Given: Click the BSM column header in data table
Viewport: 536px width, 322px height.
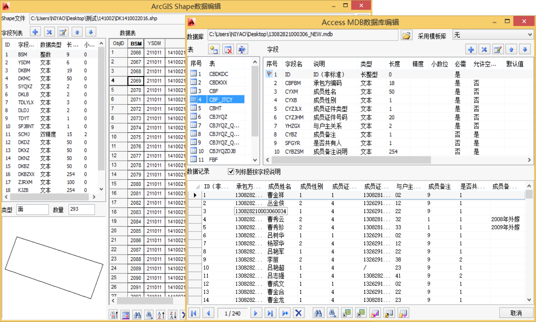Looking at the screenshot, I should click(136, 43).
